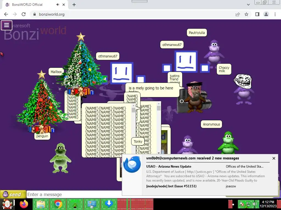Screen dimensions: 281x210
Task: Click the left blue smiley face avatar
Action: click(122, 73)
